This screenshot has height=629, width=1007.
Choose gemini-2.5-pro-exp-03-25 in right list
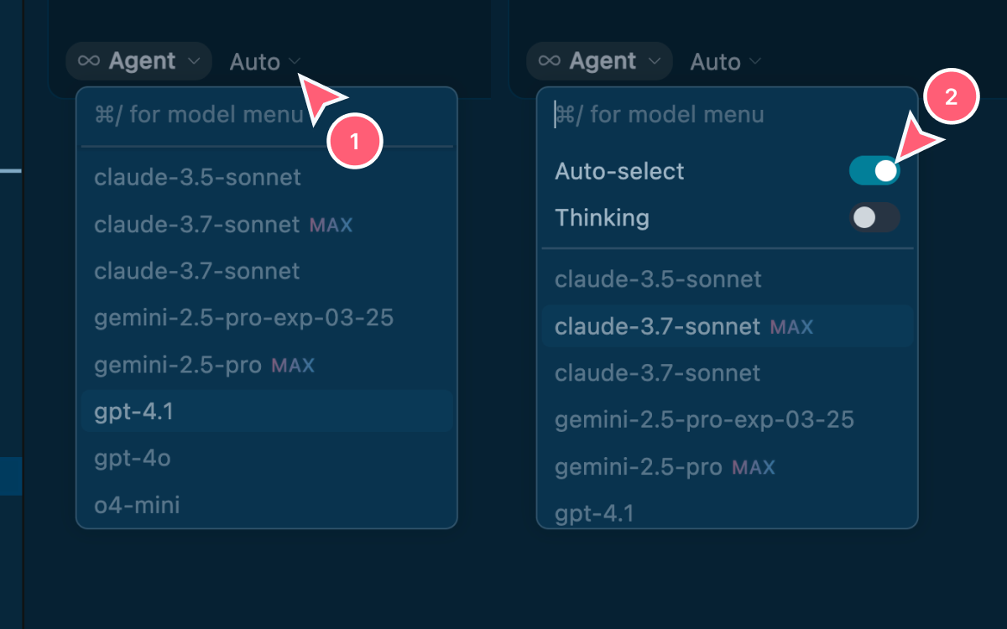click(728, 419)
